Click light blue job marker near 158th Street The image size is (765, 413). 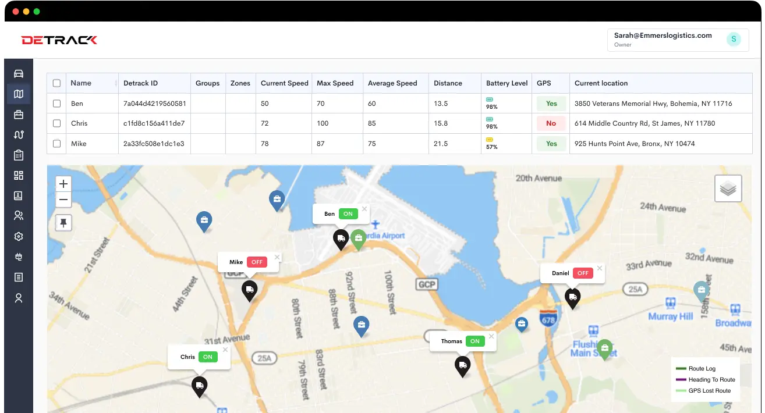(x=702, y=291)
